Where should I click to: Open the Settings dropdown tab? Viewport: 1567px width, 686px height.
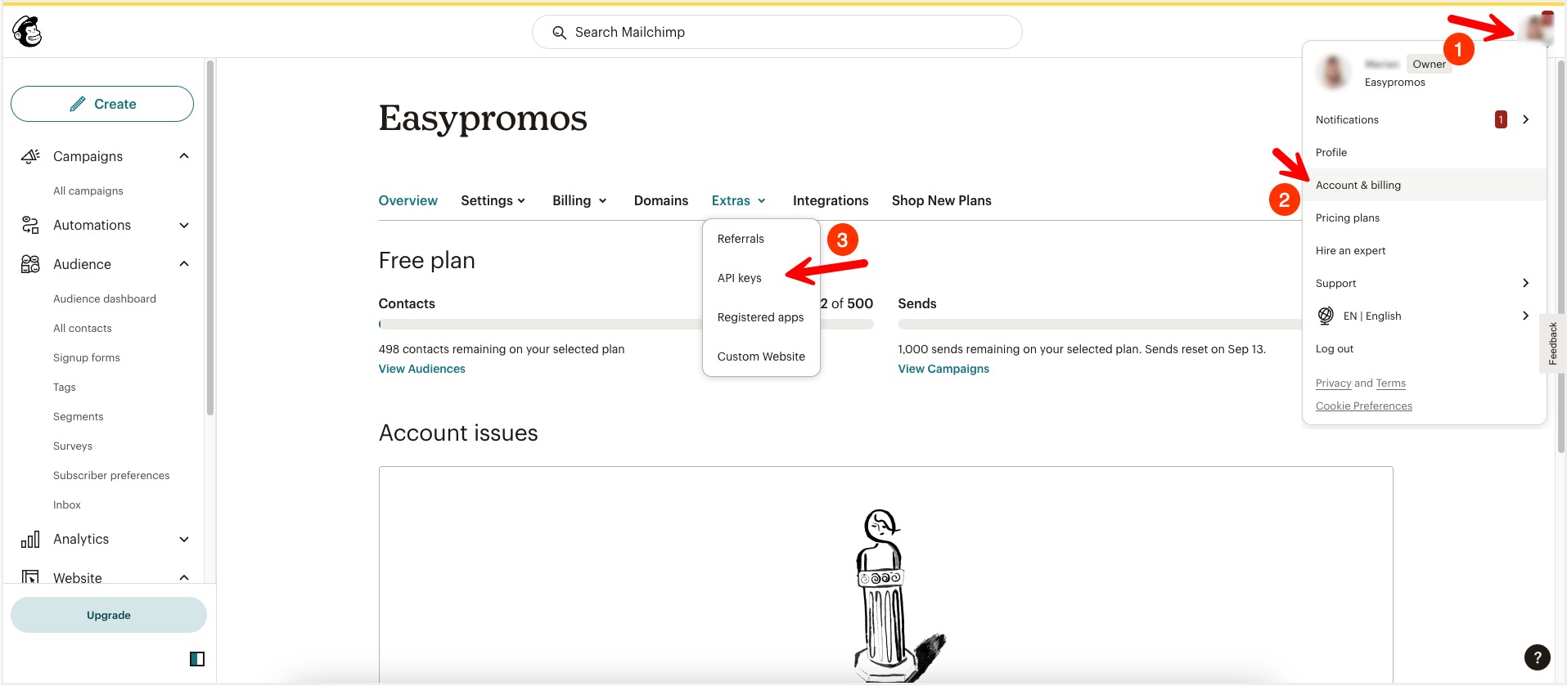(x=493, y=201)
